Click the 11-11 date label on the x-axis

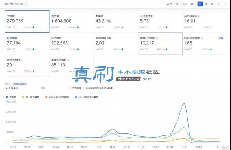pos(184,147)
